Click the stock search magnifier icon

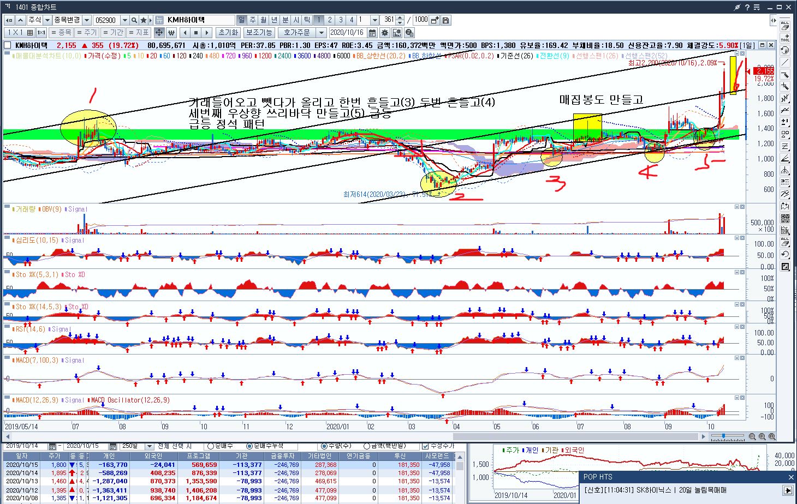coord(134,20)
